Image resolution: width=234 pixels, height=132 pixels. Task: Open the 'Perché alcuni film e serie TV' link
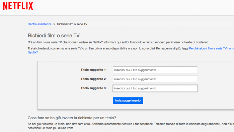click(x=212, y=48)
